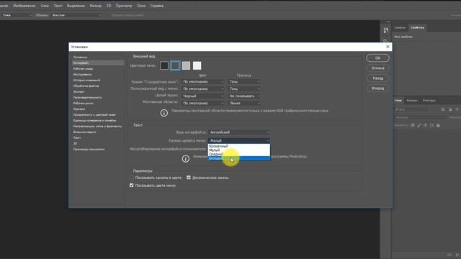Choose Малый font size option in list
The image size is (461, 259).
[x=238, y=150]
